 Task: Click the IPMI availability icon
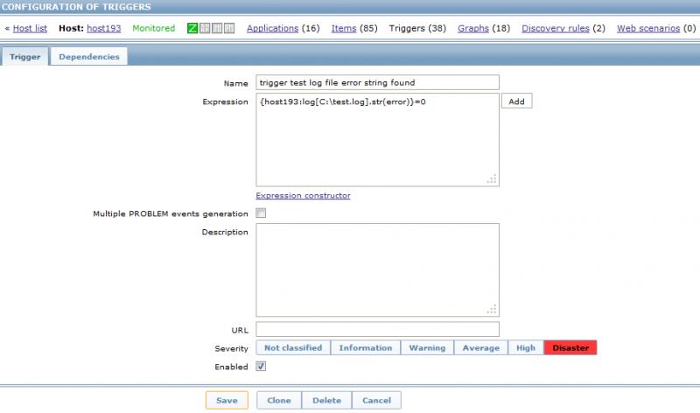(229, 29)
